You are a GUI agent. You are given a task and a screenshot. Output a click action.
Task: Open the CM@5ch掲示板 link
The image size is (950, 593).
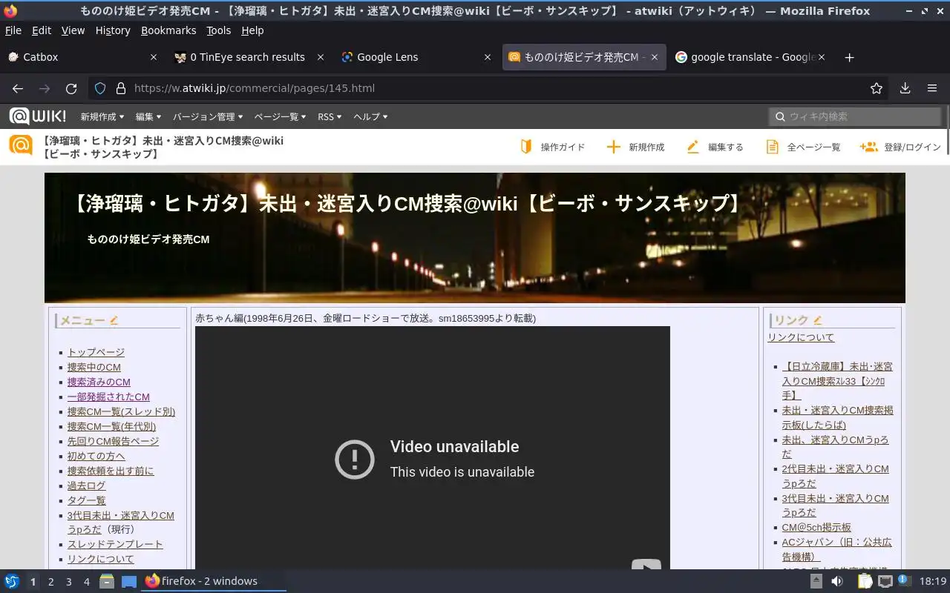pyautogui.click(x=816, y=528)
